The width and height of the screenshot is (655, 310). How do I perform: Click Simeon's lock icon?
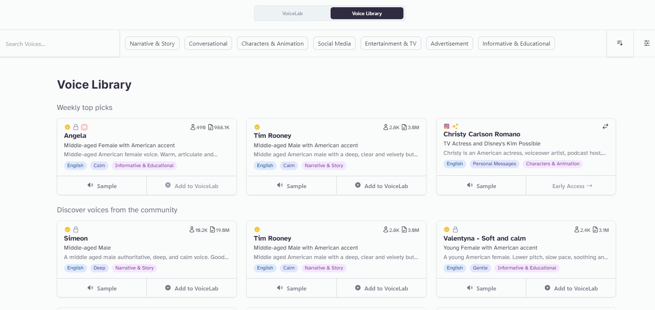(x=76, y=229)
